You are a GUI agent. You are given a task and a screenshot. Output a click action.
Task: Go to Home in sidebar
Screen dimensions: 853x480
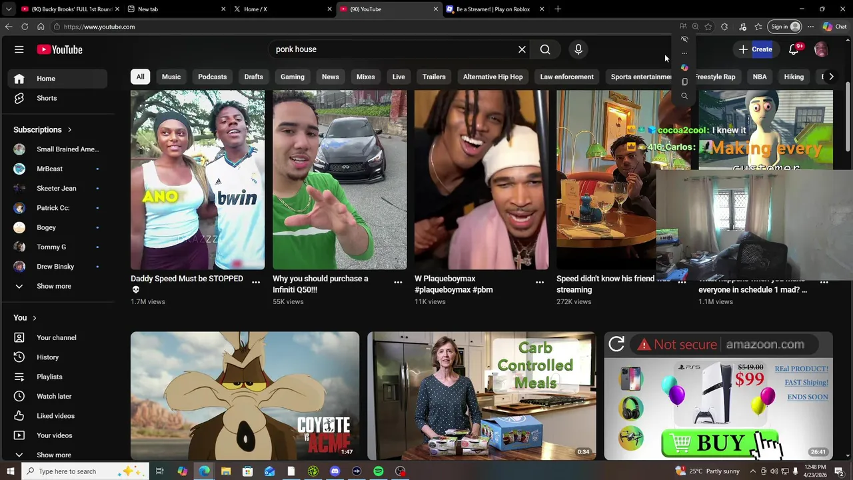click(57, 79)
